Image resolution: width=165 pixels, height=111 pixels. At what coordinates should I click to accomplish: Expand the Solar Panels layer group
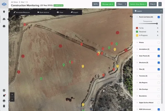click(137, 56)
